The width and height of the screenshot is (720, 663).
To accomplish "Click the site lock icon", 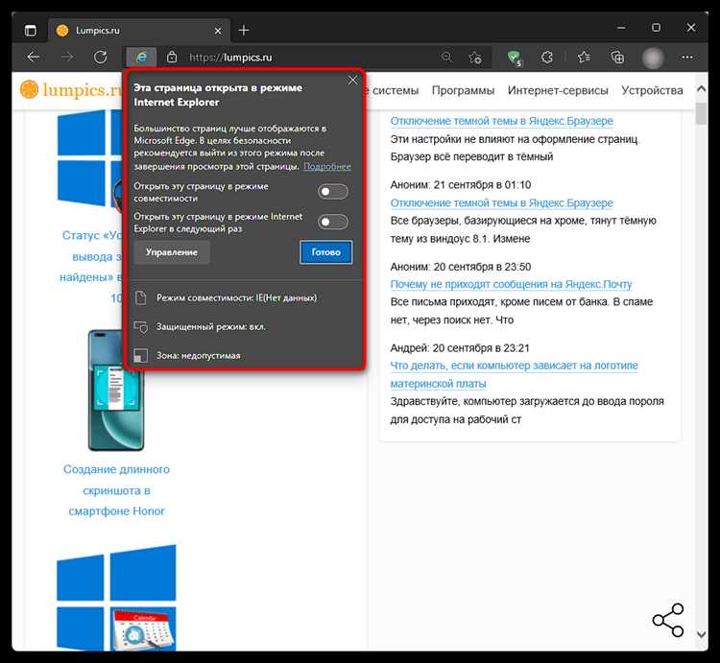I will [x=172, y=58].
